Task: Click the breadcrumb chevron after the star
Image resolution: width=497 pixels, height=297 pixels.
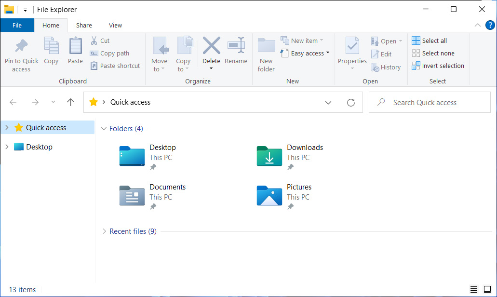Action: [104, 102]
